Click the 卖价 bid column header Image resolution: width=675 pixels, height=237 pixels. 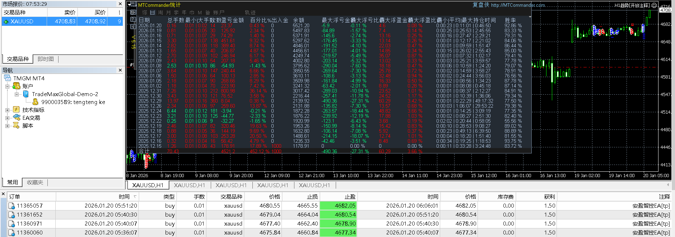[x=62, y=12]
